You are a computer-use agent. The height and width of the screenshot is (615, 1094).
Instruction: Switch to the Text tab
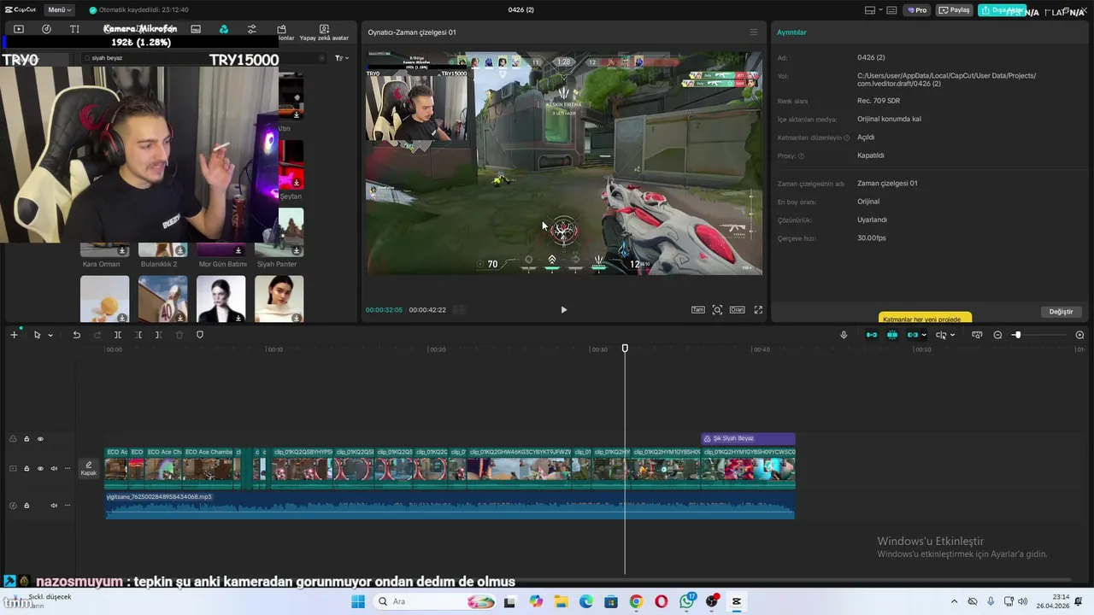click(74, 29)
